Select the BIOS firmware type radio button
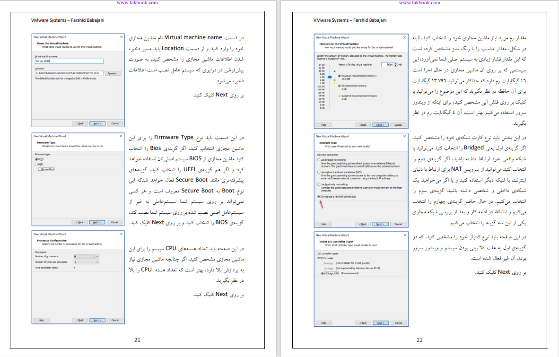The image size is (559, 357). click(x=36, y=159)
